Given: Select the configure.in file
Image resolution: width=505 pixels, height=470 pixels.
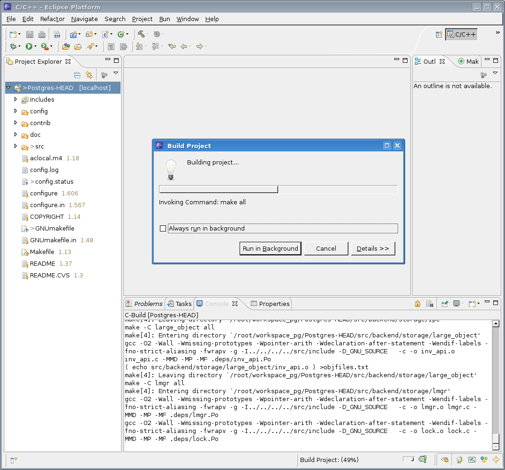Looking at the screenshot, I should coord(47,205).
